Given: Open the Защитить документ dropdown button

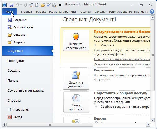Looking at the screenshot, I should coord(76,79).
